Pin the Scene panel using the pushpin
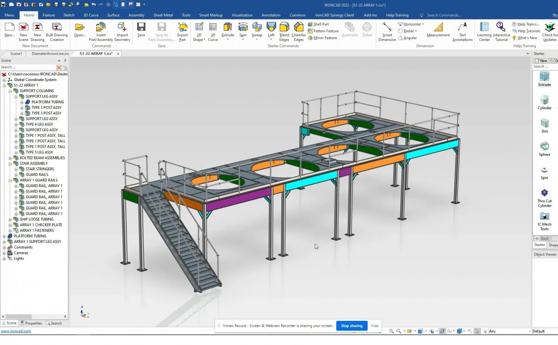Viewport: 558px width, 345px height. point(64,60)
